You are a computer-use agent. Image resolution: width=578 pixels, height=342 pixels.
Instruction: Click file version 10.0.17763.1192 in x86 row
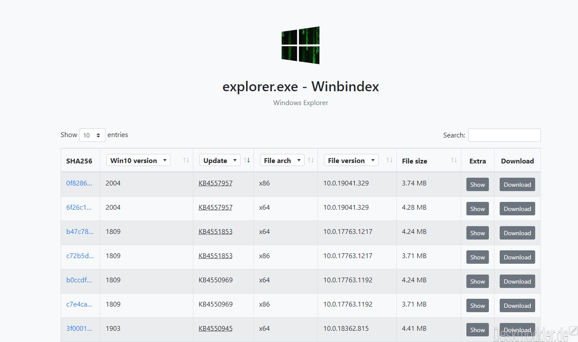coord(348,304)
